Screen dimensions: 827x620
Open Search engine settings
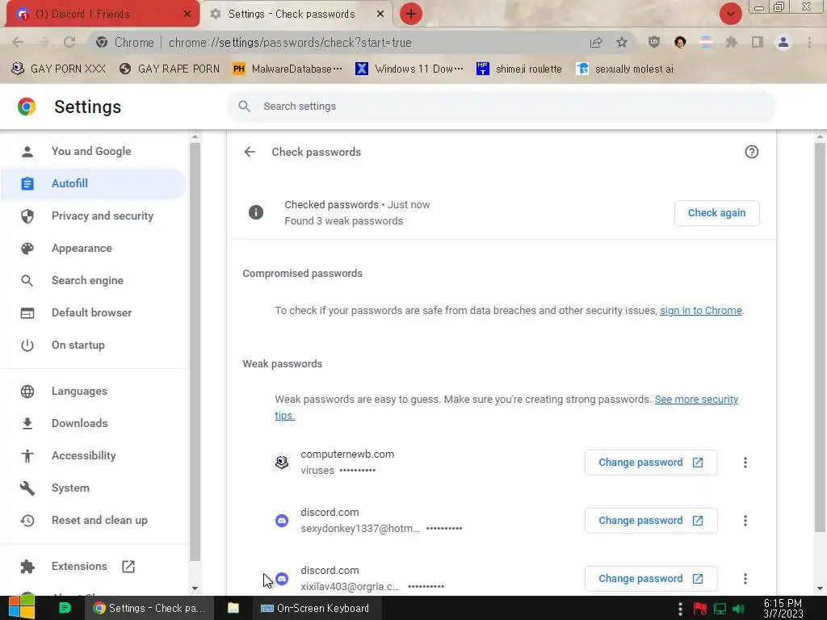pos(87,280)
